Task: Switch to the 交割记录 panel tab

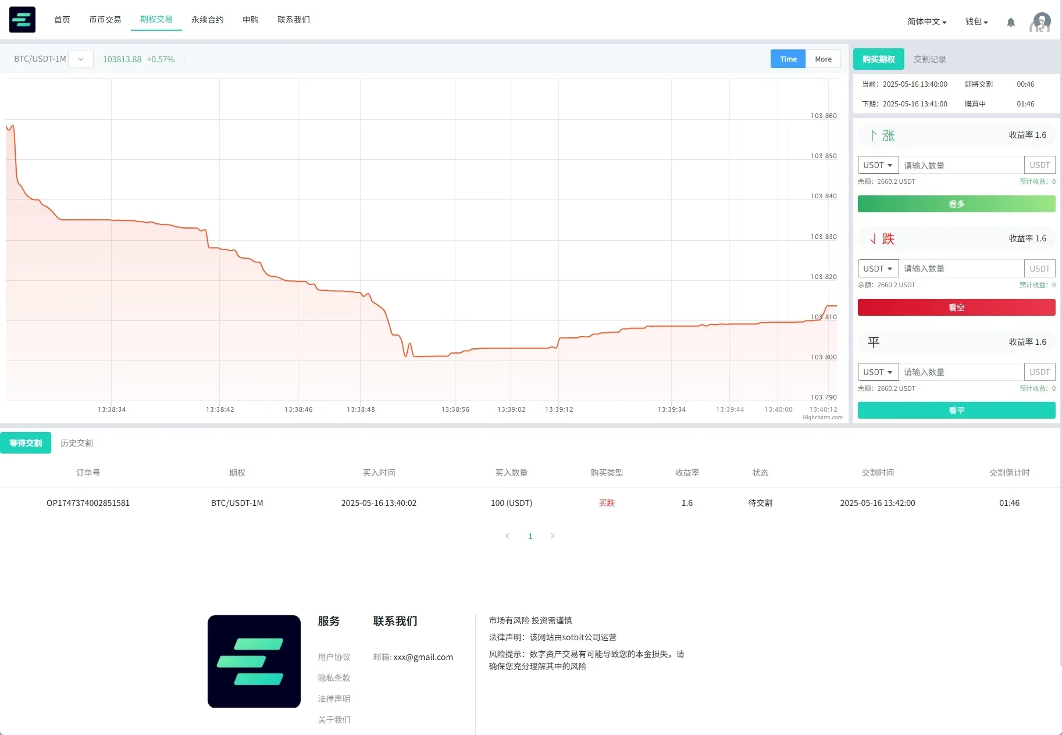Action: tap(929, 59)
